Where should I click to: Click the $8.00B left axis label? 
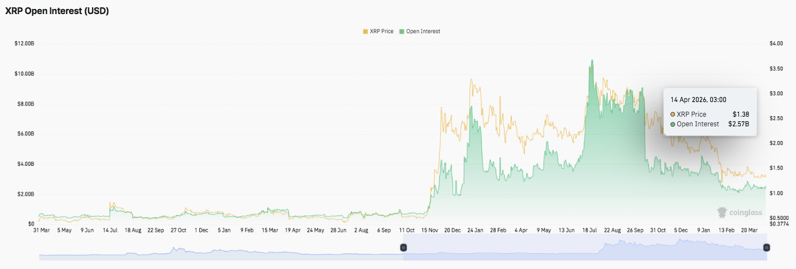tap(27, 104)
